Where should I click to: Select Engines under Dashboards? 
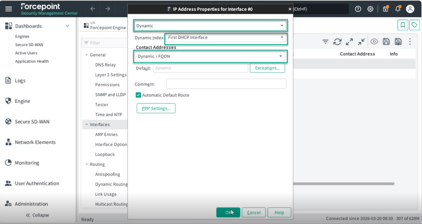coord(22,36)
